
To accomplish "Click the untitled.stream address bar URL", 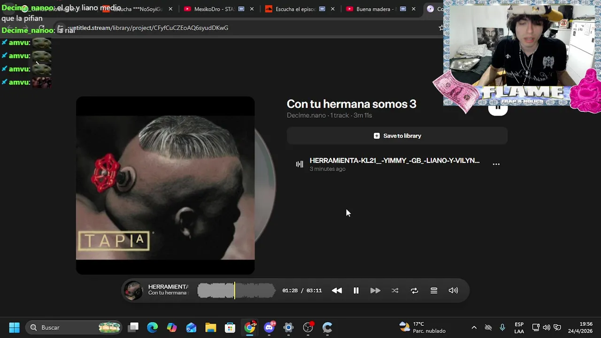I will click(149, 28).
